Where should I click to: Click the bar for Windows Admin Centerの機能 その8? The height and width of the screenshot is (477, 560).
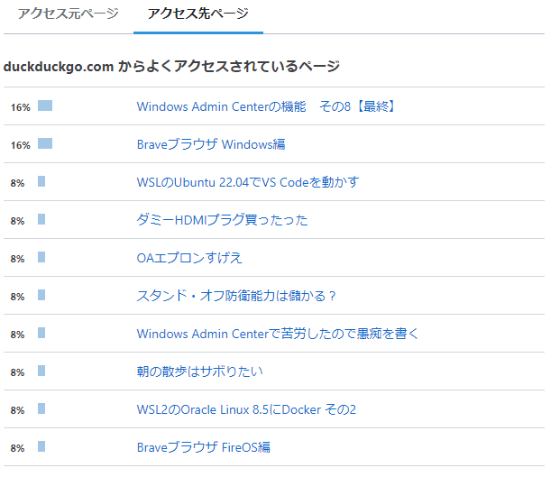click(45, 105)
